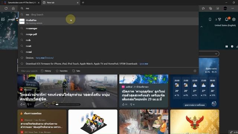
Task: Filter suggestions by Tabs
Action: point(76,71)
